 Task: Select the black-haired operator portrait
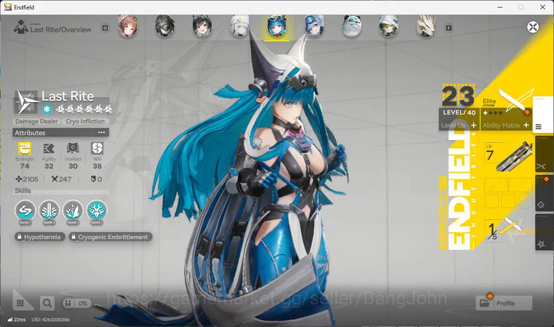(202, 26)
